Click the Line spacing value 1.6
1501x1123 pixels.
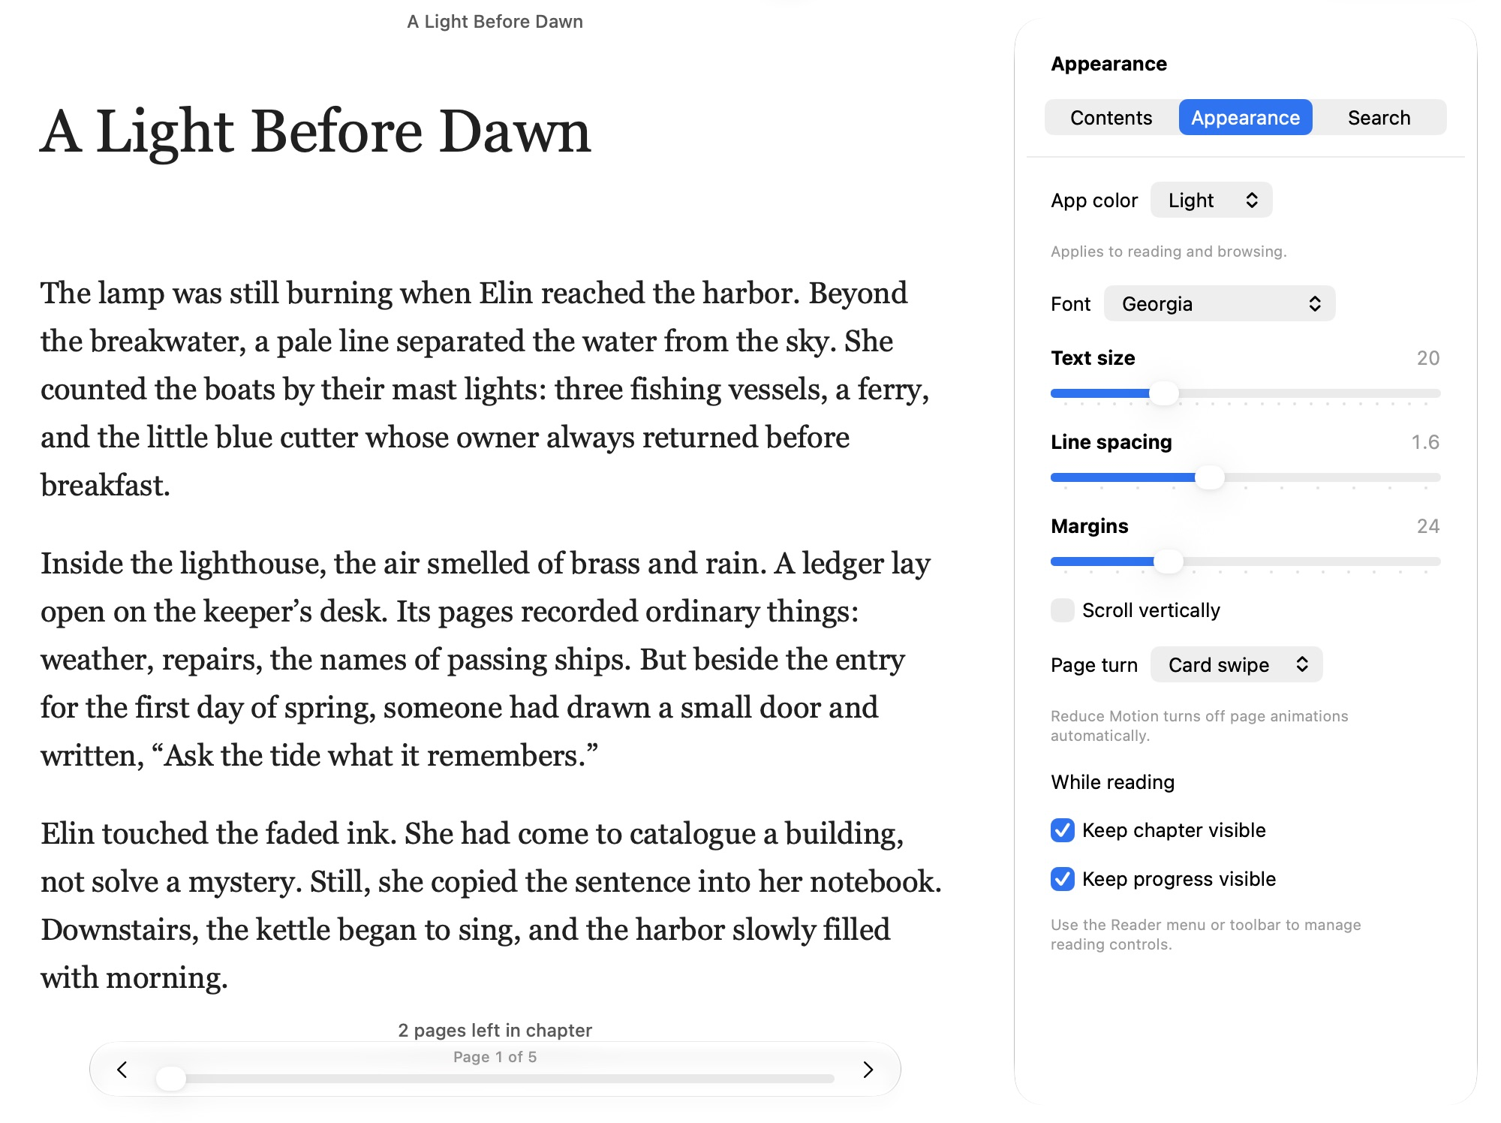(x=1425, y=442)
